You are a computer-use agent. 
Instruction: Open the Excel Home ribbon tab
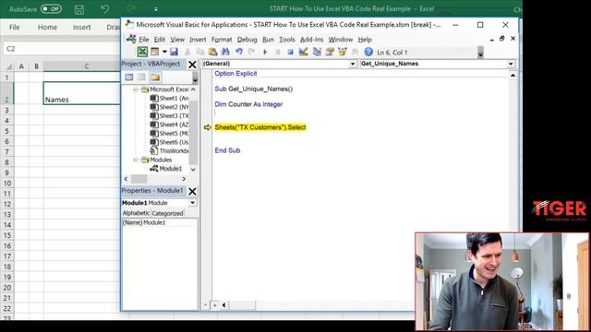coord(47,27)
